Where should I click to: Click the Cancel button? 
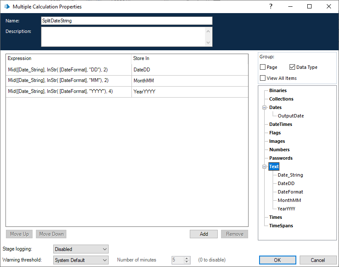(x=318, y=260)
